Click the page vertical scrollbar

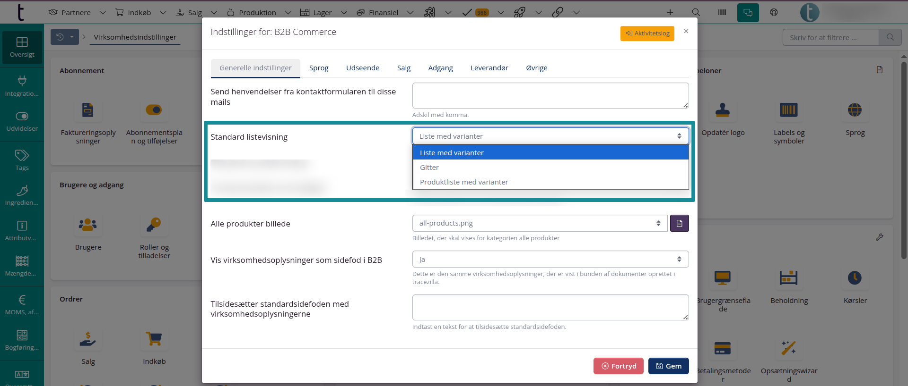904,160
